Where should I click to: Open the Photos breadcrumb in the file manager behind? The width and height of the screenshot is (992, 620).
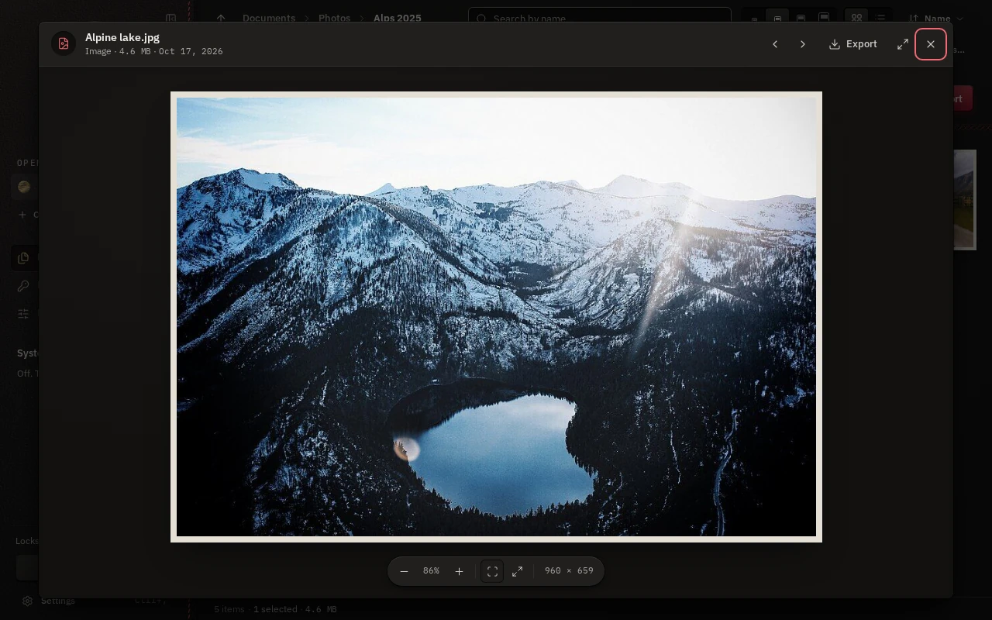[334, 18]
